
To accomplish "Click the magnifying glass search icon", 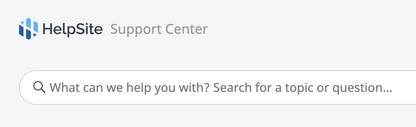I will tap(39, 88).
